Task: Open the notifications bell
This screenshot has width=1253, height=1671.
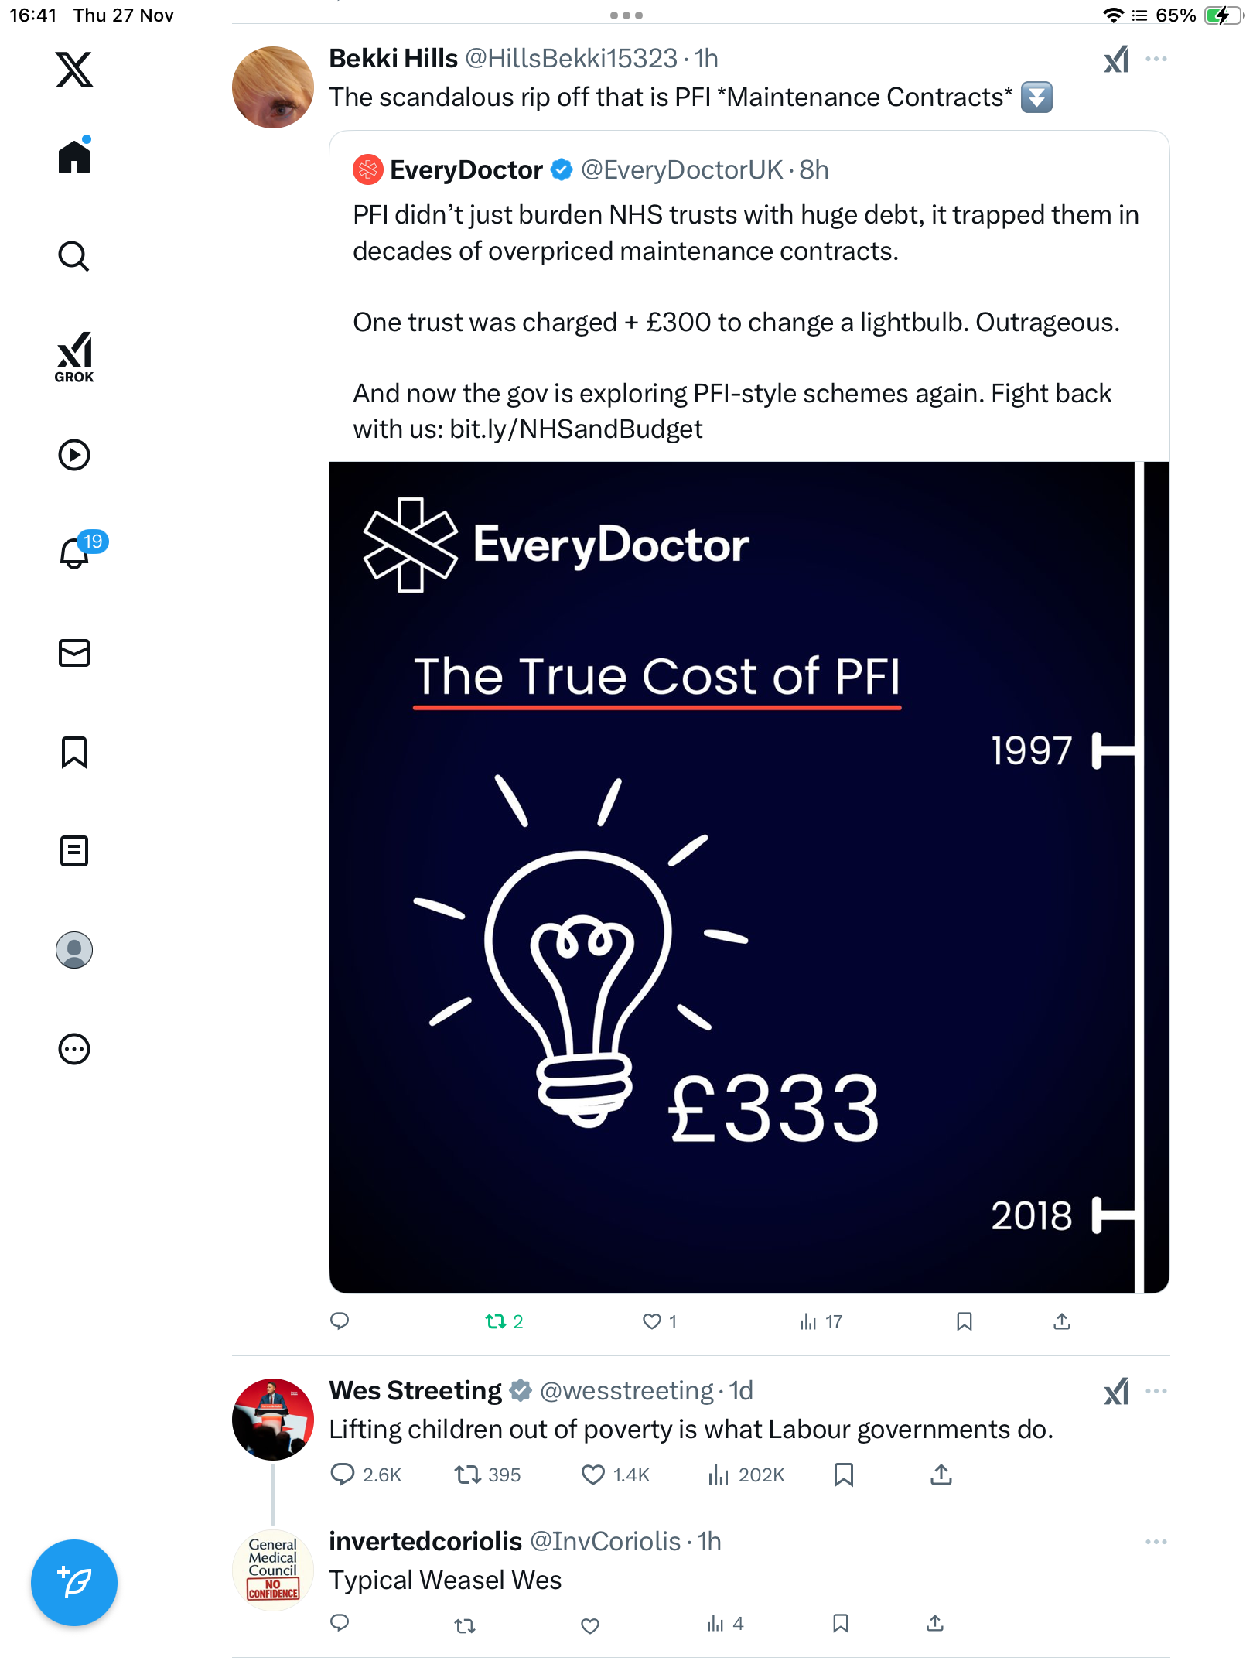Action: tap(75, 553)
